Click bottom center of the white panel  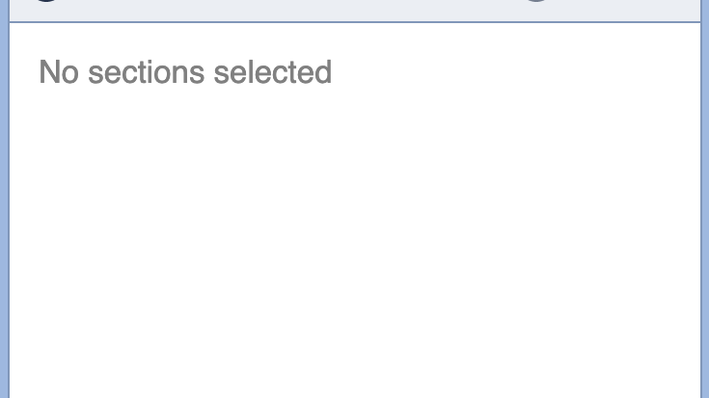(x=354, y=384)
